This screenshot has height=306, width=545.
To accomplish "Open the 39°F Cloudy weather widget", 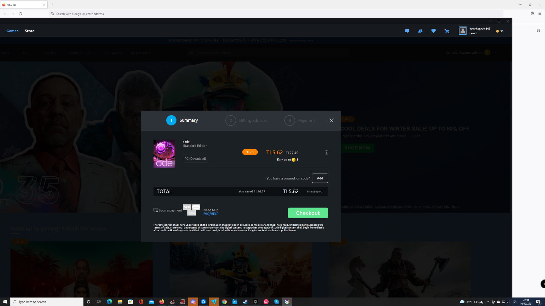I will [x=472, y=302].
